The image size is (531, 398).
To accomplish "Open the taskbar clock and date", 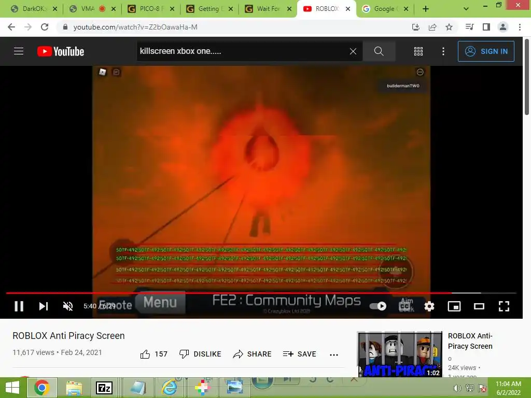I will click(x=508, y=388).
